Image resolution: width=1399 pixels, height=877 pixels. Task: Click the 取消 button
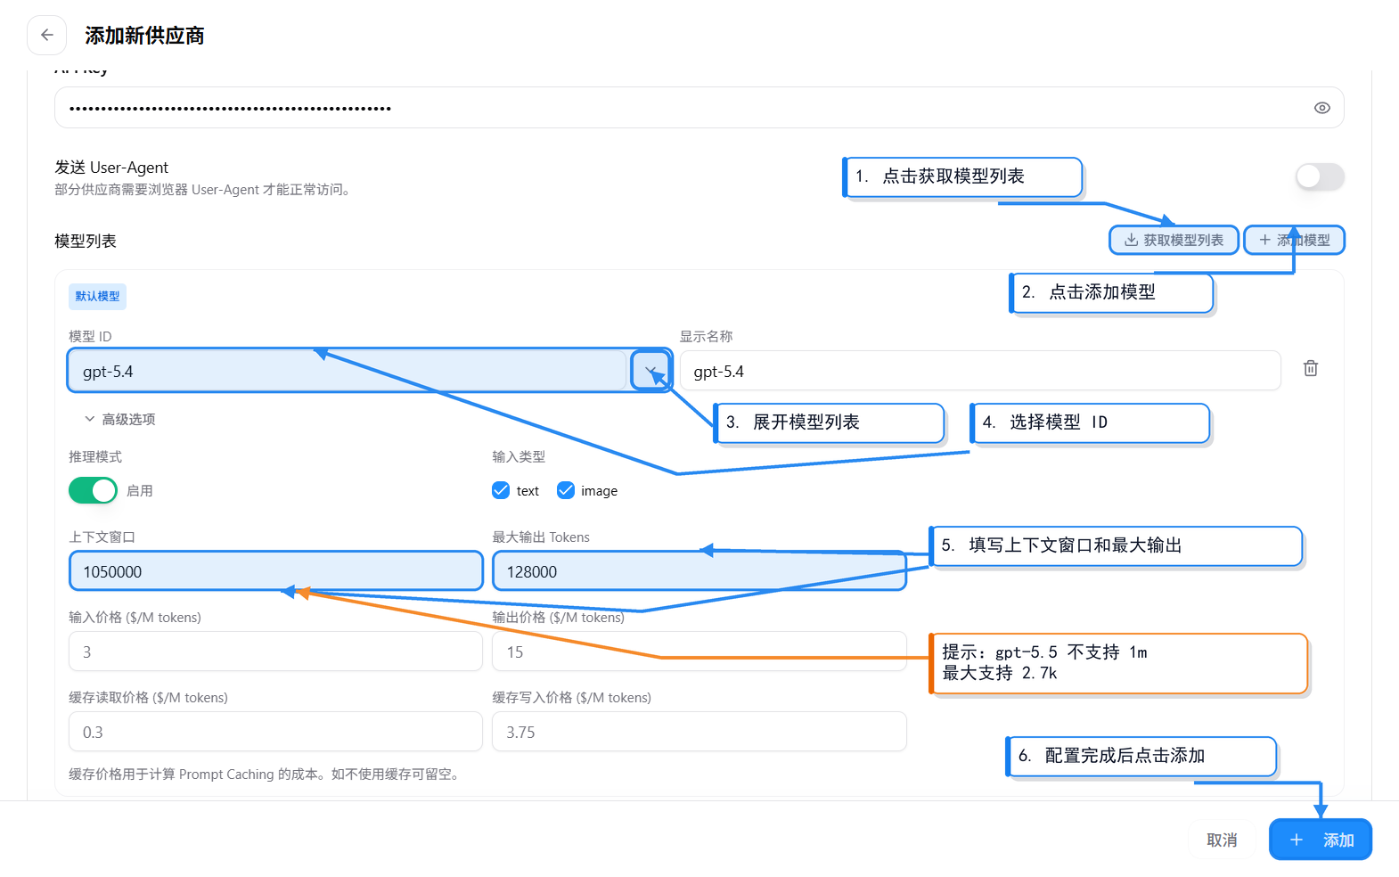coord(1222,840)
